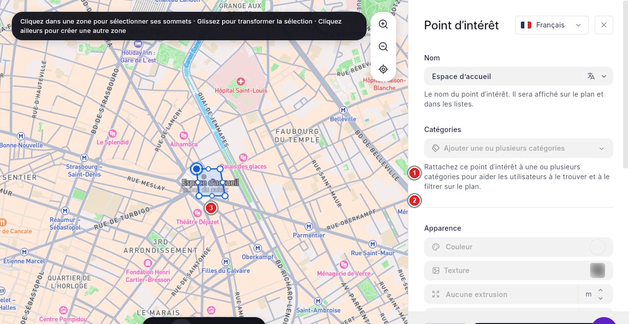Recenter map with the locate target icon

click(383, 69)
